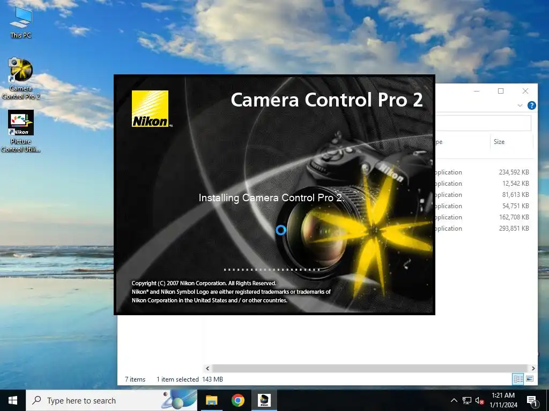Select the 234,592 KB file row
Image resolution: width=549 pixels, height=411 pixels.
pyautogui.click(x=484, y=172)
